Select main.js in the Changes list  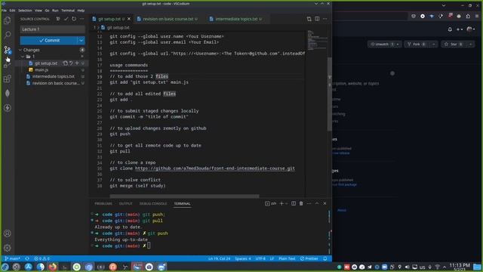[x=42, y=70]
